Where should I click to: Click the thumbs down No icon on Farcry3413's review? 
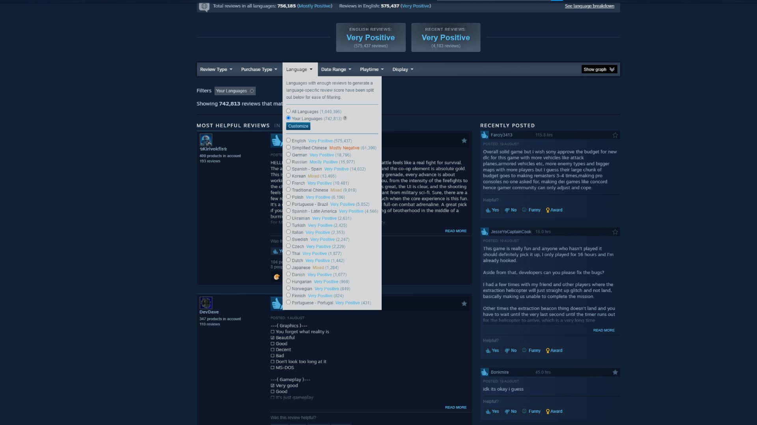point(507,210)
